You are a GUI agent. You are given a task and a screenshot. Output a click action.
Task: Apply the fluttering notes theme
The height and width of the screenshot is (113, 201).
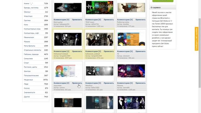click(x=140, y=19)
